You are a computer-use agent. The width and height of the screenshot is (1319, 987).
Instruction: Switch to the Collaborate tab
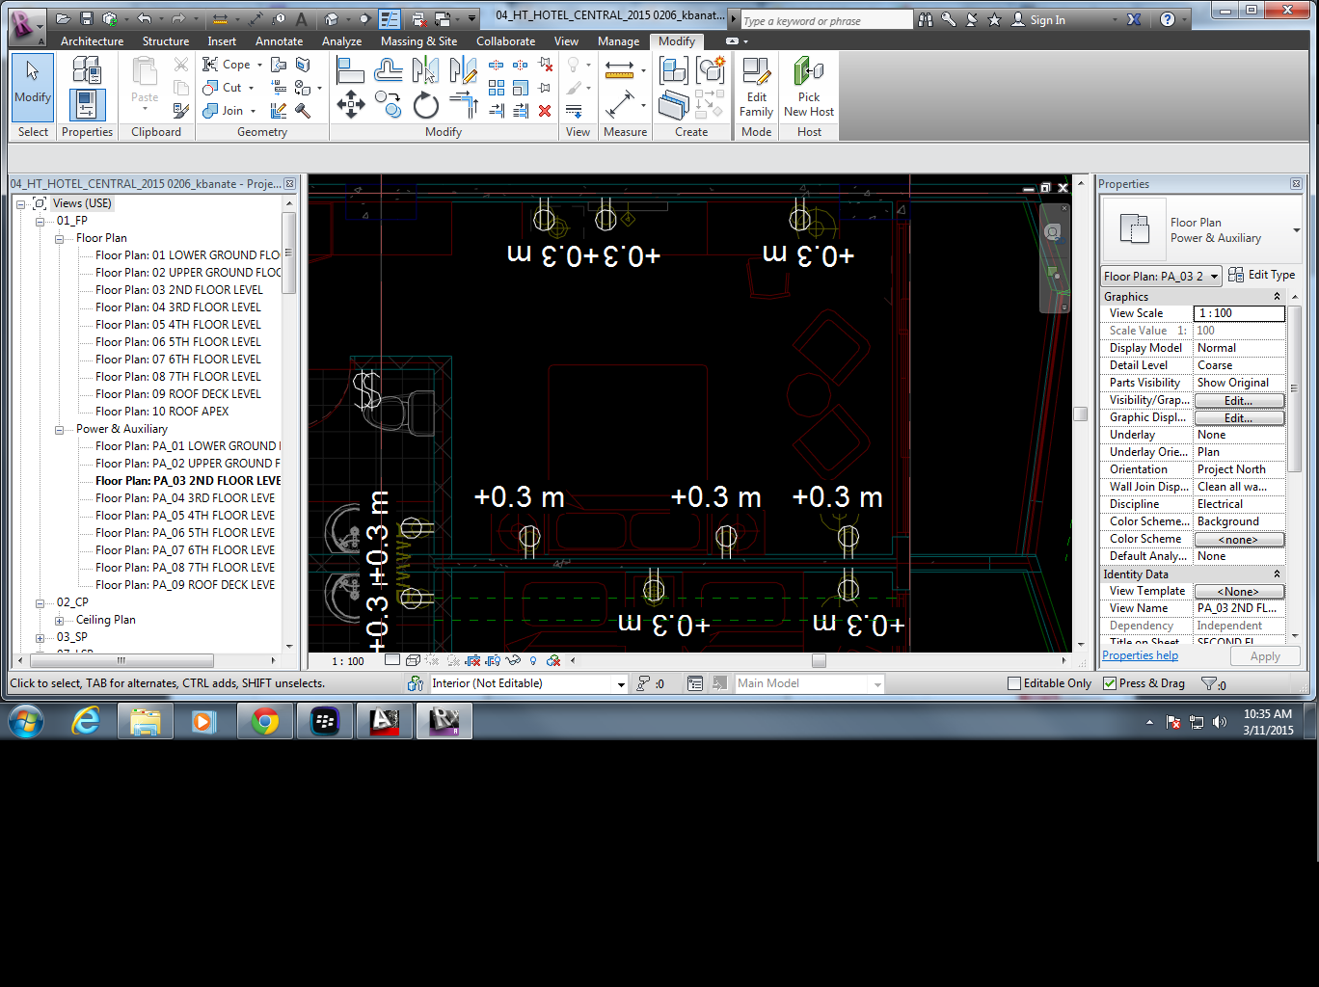(505, 41)
